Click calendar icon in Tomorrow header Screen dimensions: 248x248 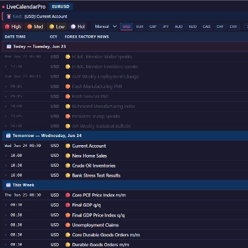coord(8,136)
